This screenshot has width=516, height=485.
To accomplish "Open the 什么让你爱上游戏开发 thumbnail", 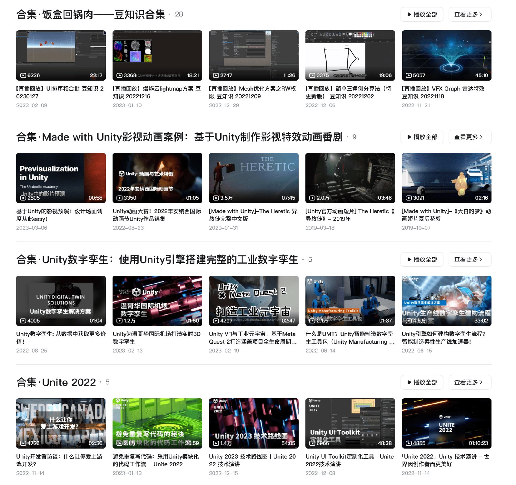I will [61, 423].
